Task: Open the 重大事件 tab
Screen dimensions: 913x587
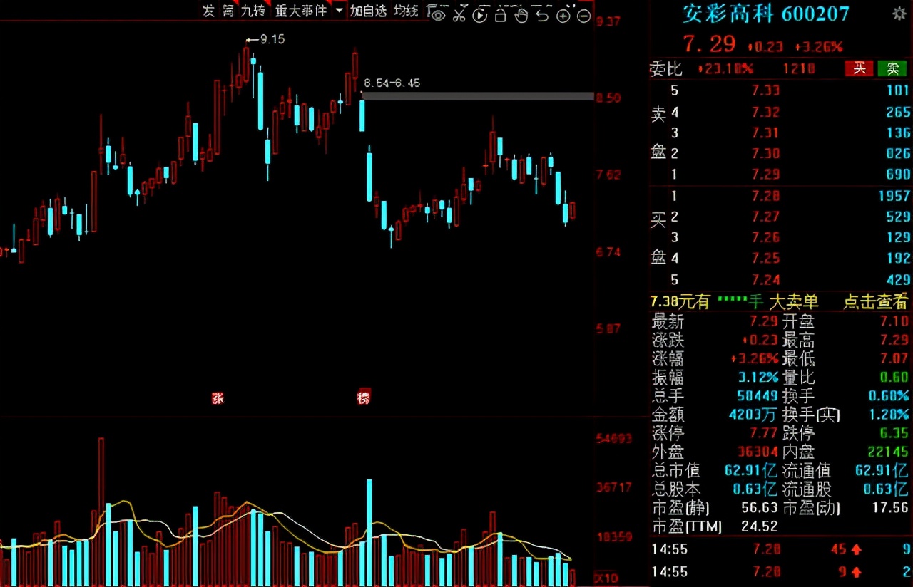Action: (301, 11)
